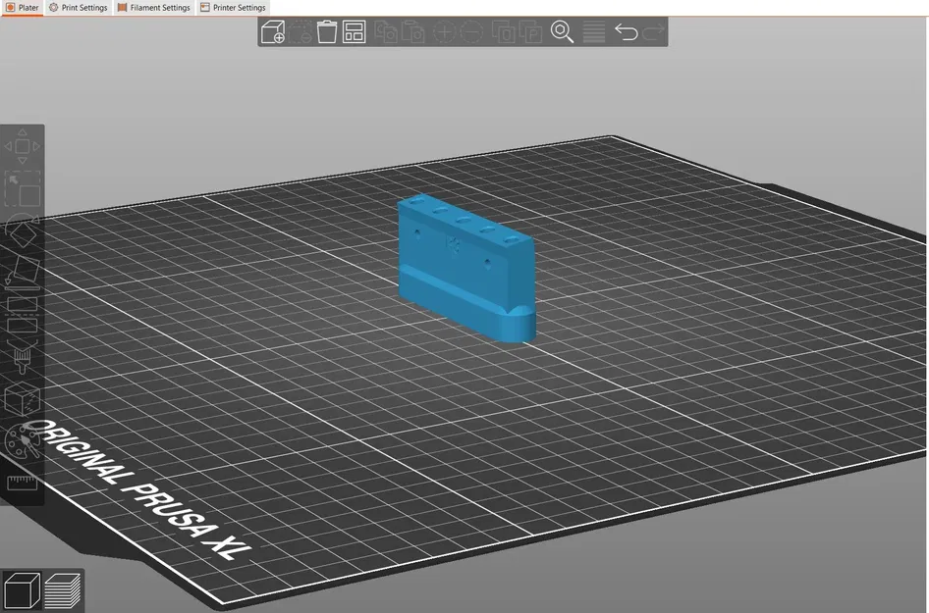Click the Undo arrow icon
The width and height of the screenshot is (929, 613).
pos(627,32)
